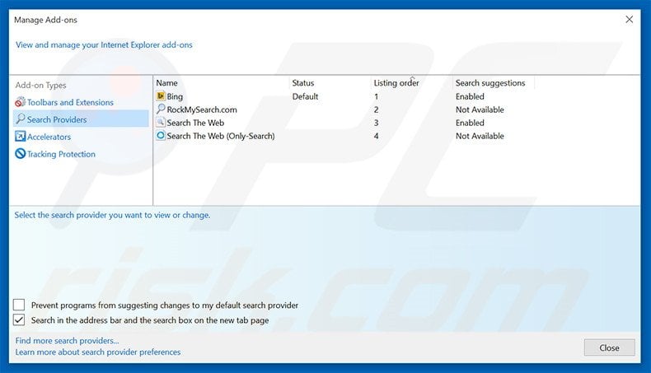
Task: Click the Add-on Types heading
Action: click(40, 85)
